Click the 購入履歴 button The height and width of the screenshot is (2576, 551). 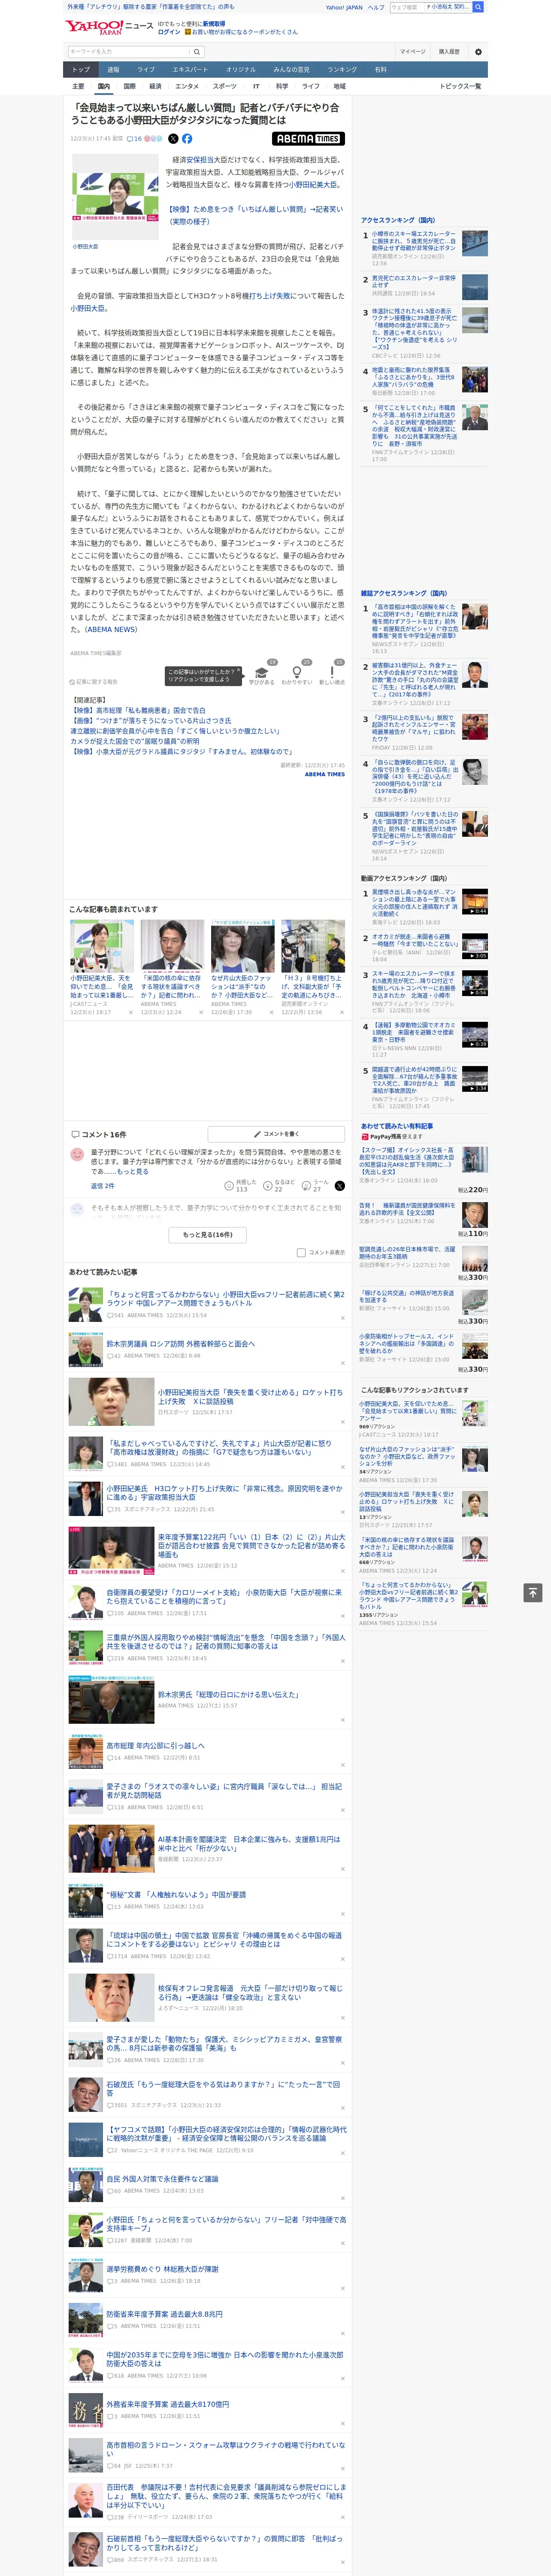pos(449,52)
